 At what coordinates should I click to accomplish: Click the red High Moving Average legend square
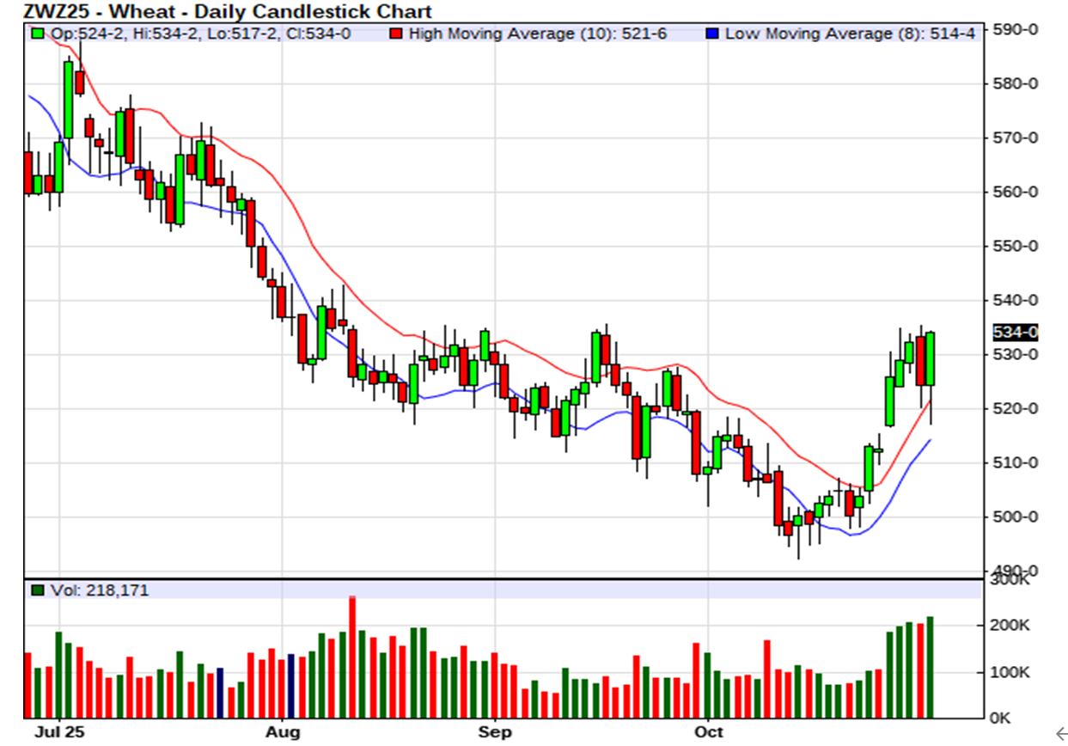tap(394, 34)
